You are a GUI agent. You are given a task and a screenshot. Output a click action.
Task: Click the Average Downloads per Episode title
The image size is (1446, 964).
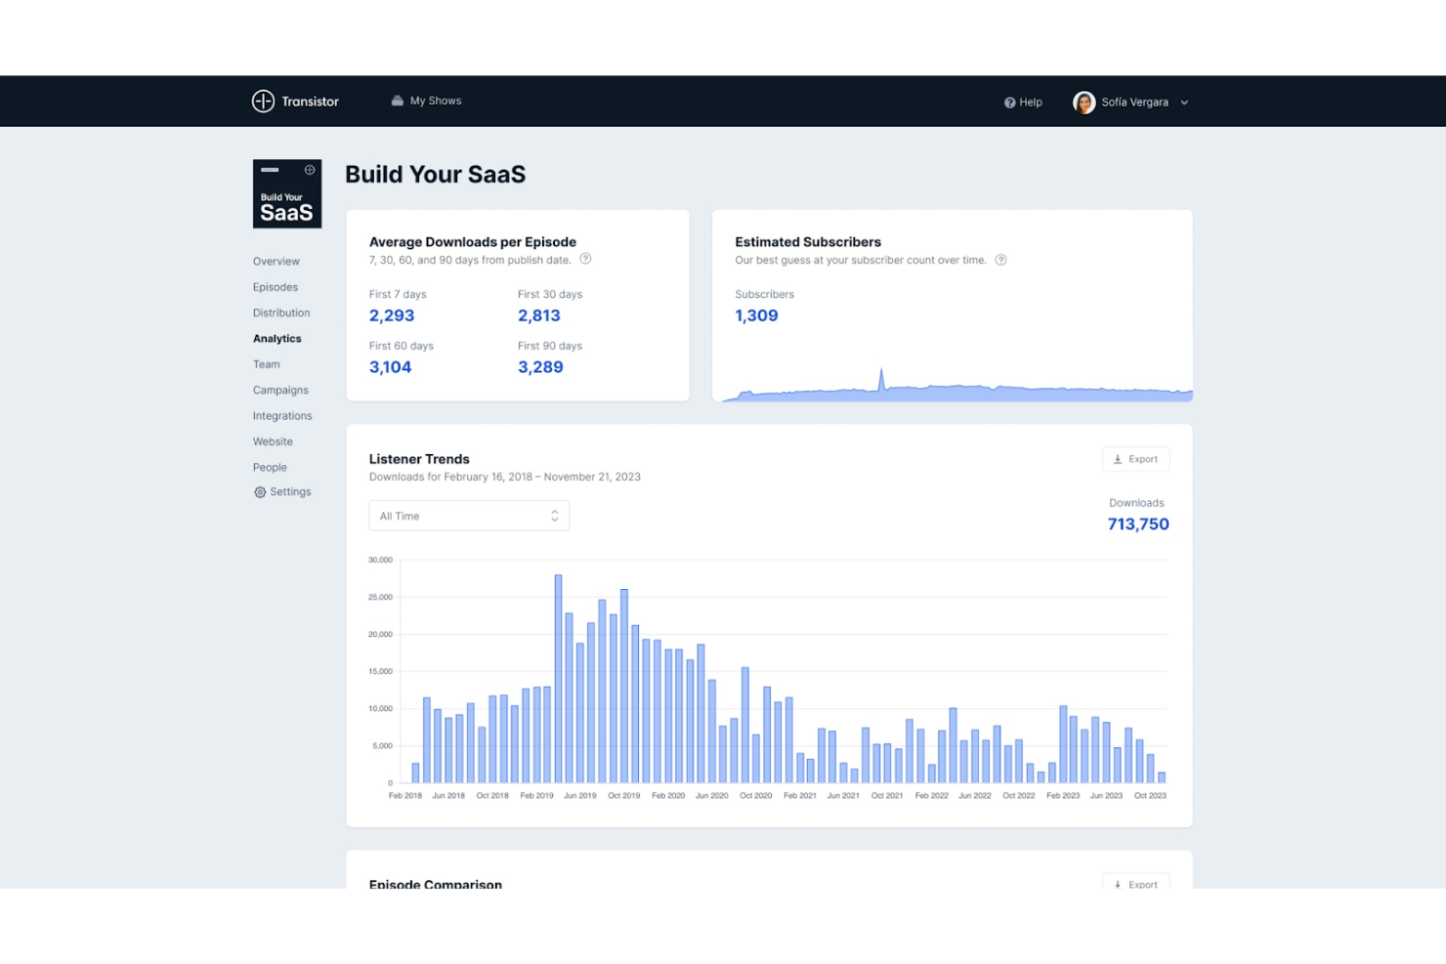[473, 242]
